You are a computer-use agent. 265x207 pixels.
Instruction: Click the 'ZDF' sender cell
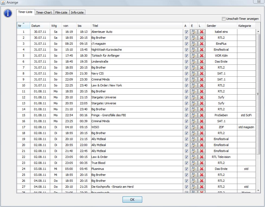(221, 127)
